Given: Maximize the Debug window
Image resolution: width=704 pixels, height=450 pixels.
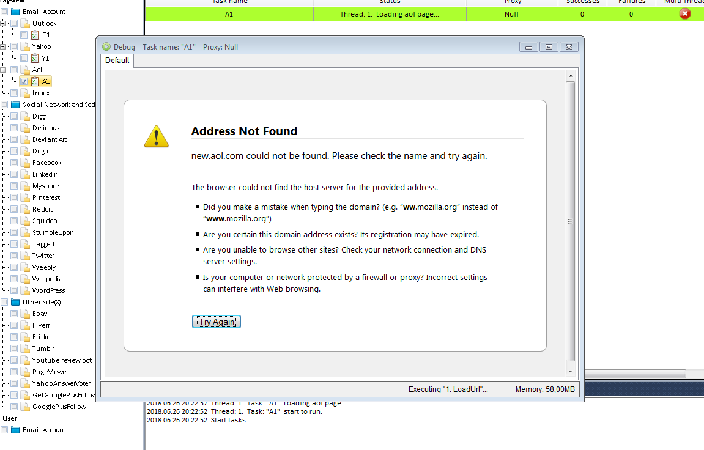Looking at the screenshot, I should coord(549,47).
